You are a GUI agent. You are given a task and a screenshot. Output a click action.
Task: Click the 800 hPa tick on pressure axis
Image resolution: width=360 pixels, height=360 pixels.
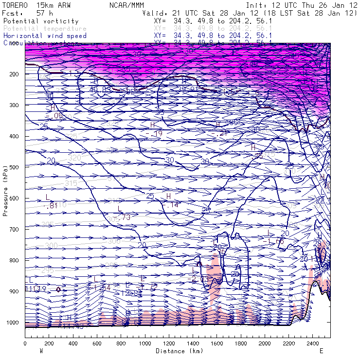(14, 260)
